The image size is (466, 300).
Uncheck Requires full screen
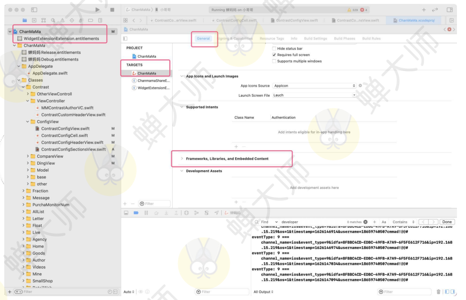pos(274,55)
